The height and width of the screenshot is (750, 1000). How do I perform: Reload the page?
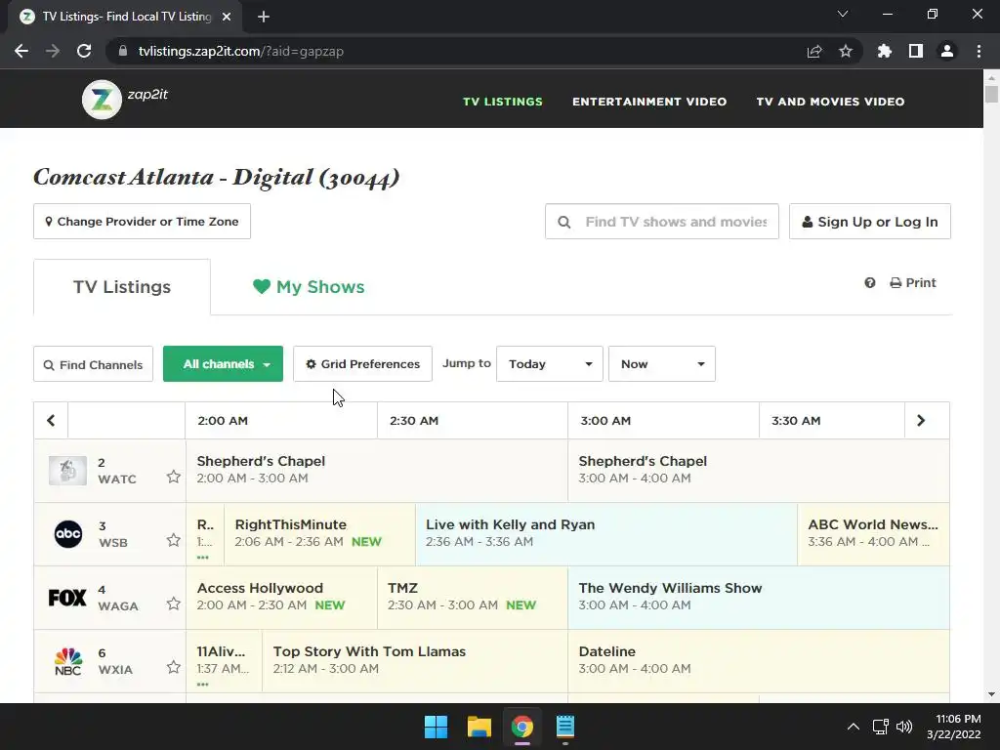84,51
